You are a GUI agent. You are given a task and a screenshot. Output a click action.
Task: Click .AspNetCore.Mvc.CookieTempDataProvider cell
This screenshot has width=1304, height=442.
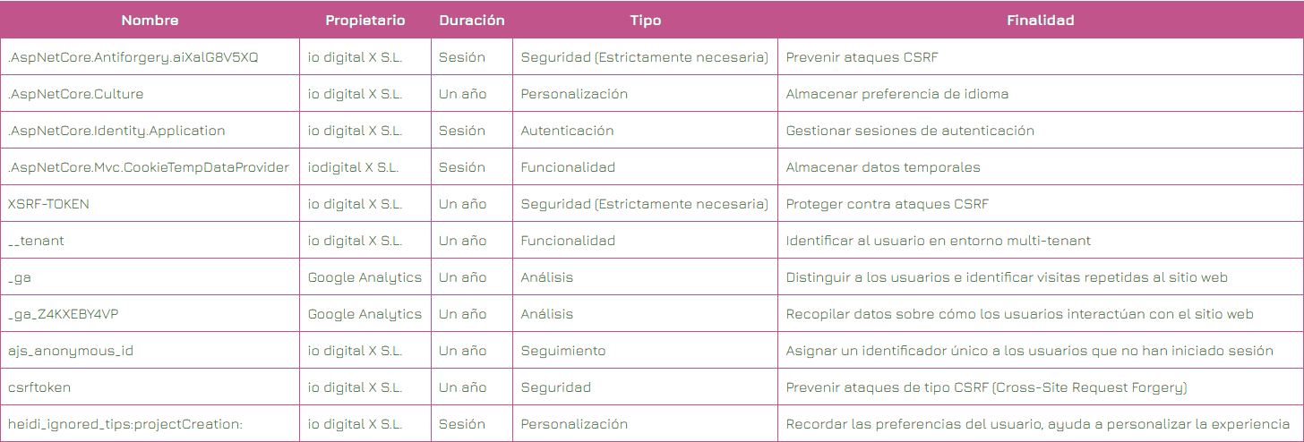coord(149,167)
